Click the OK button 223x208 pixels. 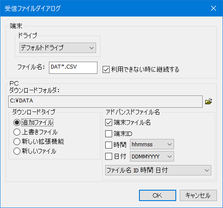158,195
